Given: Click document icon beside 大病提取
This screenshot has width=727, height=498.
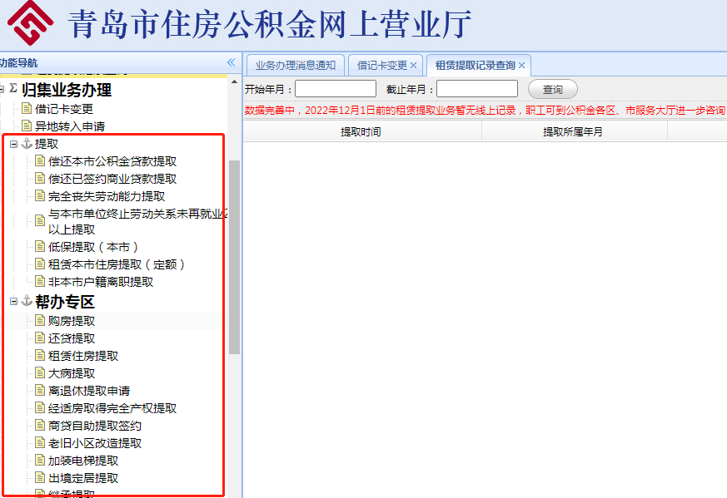Looking at the screenshot, I should tap(40, 373).
